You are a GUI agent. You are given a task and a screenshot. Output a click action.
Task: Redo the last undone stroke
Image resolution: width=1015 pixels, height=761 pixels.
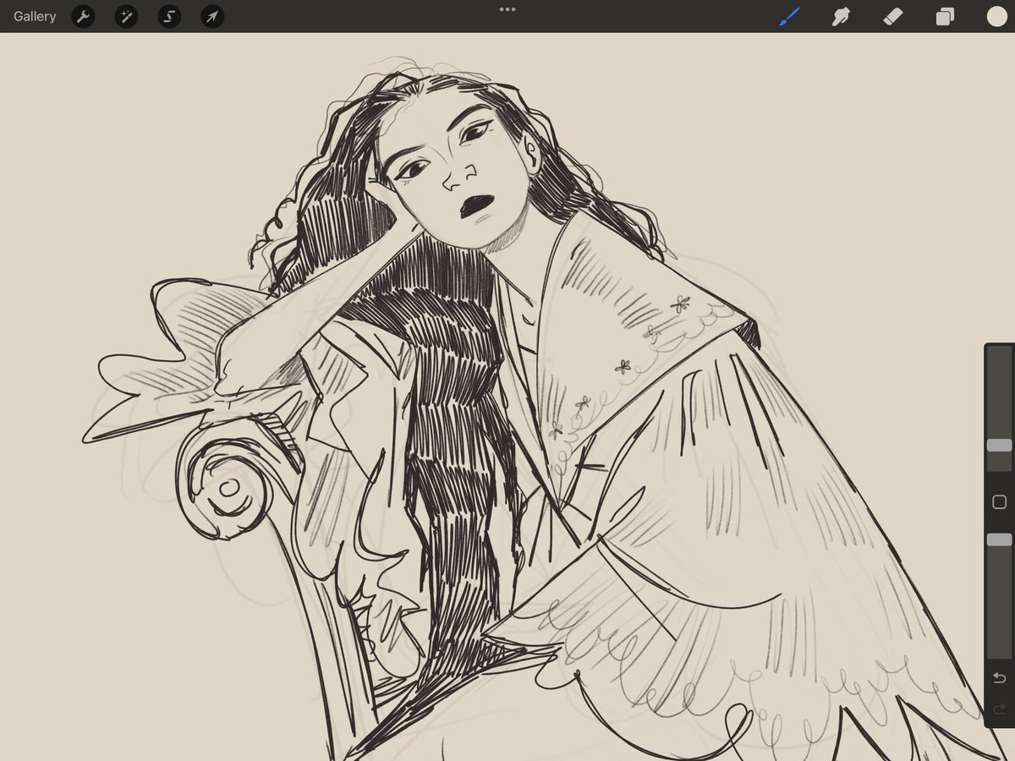[999, 709]
